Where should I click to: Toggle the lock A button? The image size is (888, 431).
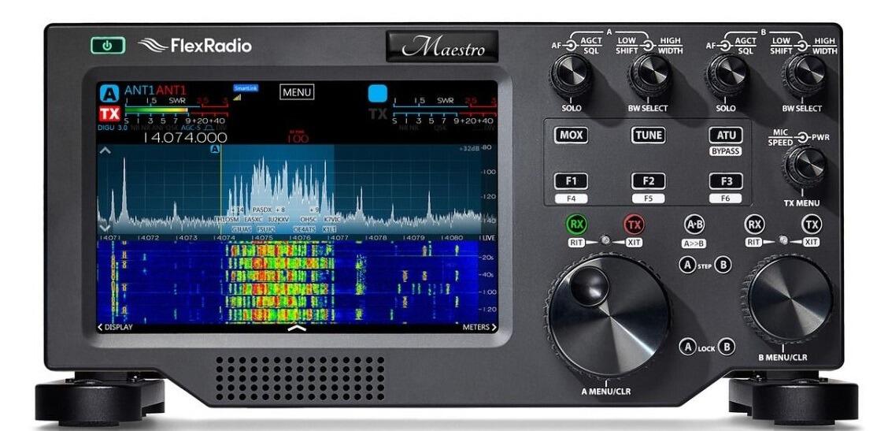coord(687,347)
